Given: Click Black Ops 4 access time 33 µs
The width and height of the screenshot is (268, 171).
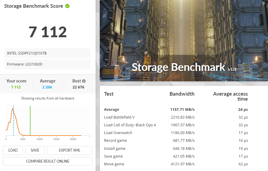Looking at the screenshot, I should 243,125.
